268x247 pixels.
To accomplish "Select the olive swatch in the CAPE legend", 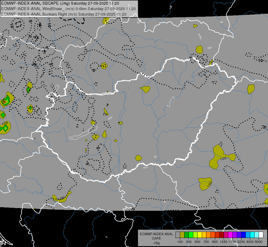I will coord(182,235).
